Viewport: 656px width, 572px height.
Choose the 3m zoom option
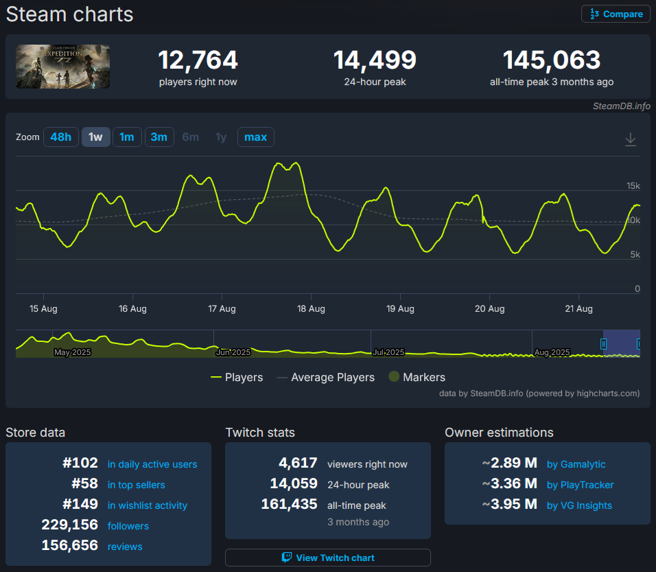click(x=159, y=137)
